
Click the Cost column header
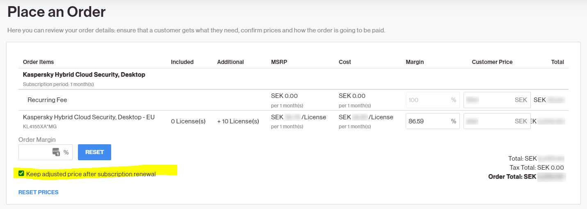pyautogui.click(x=345, y=62)
